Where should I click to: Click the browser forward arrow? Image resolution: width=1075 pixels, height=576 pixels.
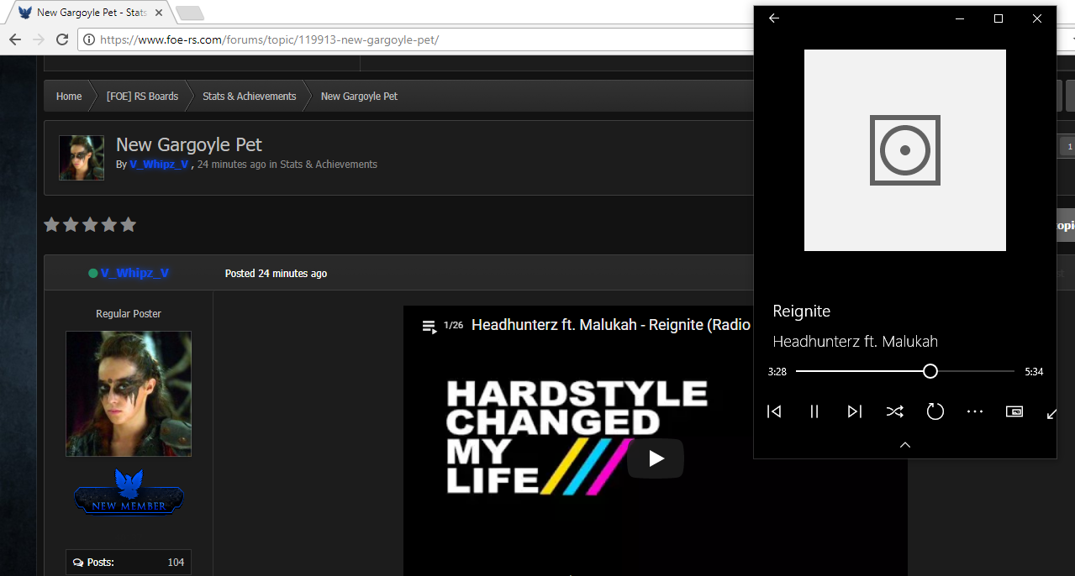click(x=39, y=39)
